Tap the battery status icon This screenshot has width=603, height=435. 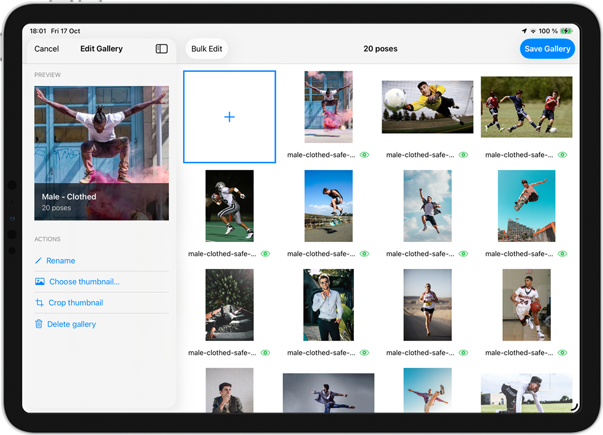tap(566, 31)
